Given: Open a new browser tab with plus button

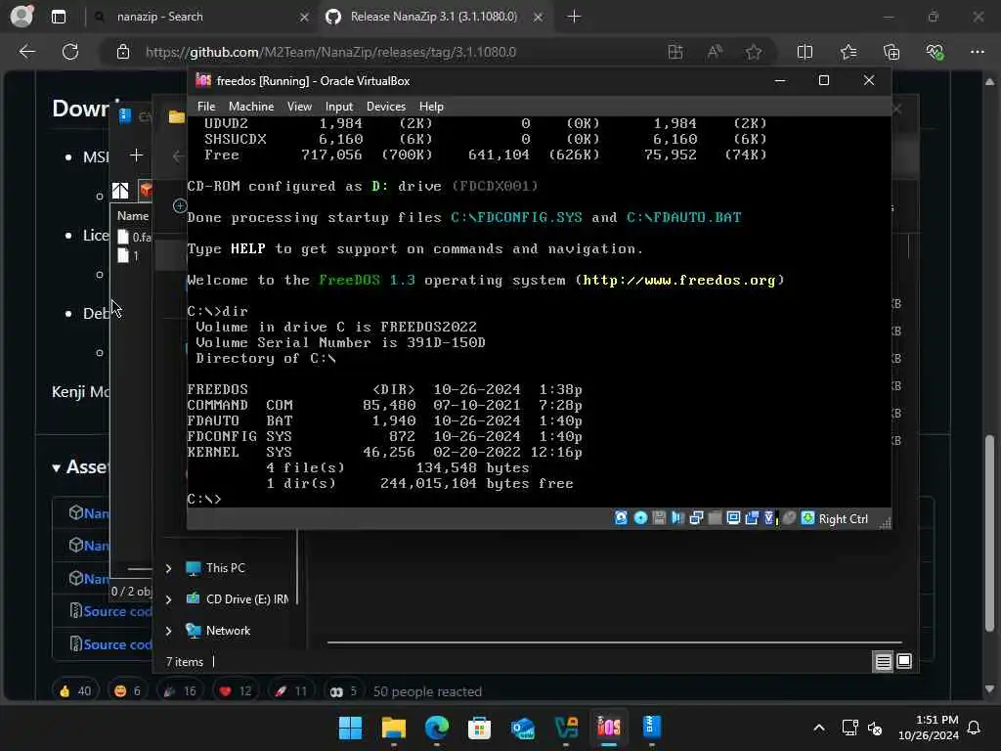Looking at the screenshot, I should tap(574, 17).
